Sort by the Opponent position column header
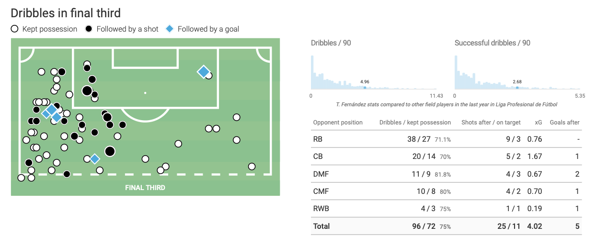The image size is (596, 248). (x=338, y=123)
